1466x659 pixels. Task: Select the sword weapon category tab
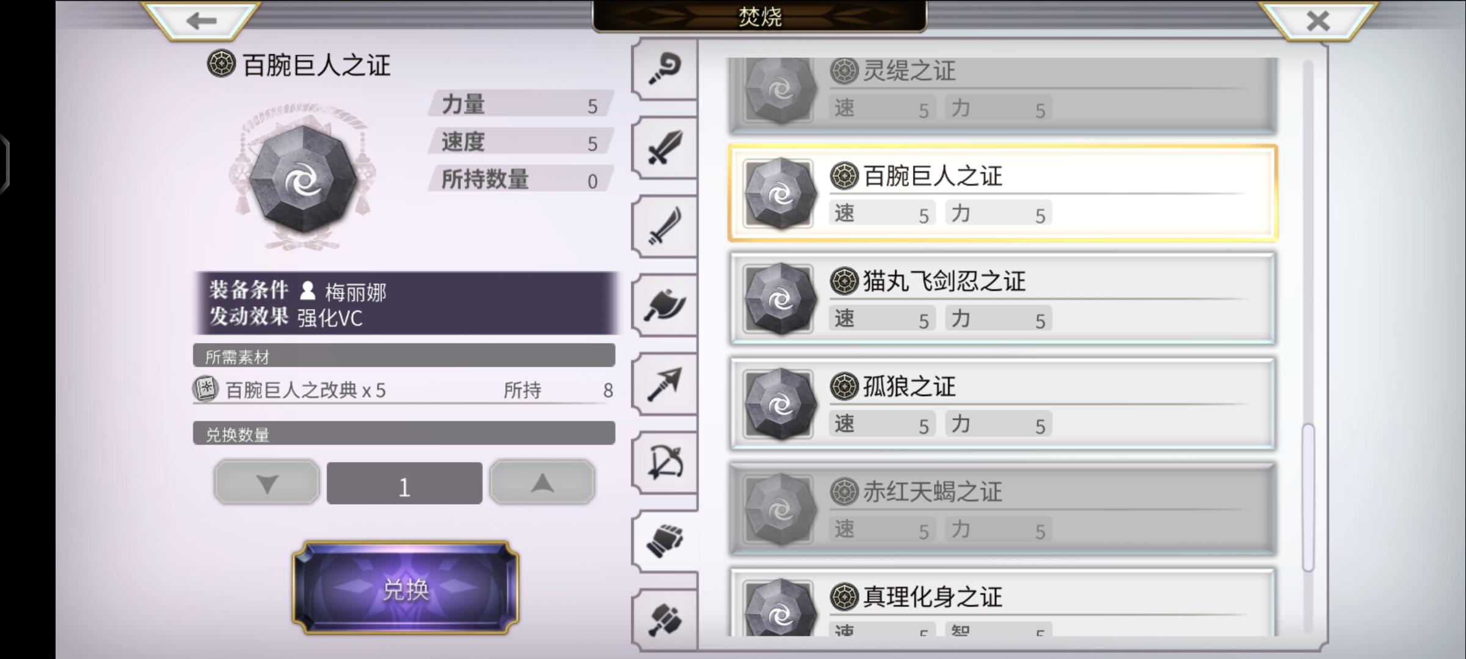[x=665, y=147]
